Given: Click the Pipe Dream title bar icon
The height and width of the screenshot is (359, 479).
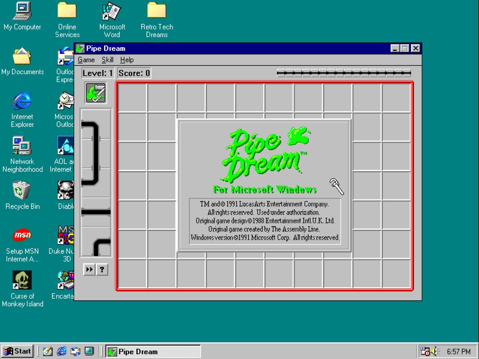Looking at the screenshot, I should tap(80, 49).
